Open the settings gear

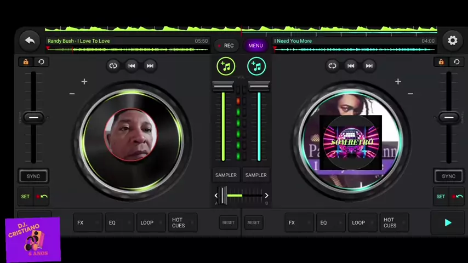pyautogui.click(x=453, y=41)
